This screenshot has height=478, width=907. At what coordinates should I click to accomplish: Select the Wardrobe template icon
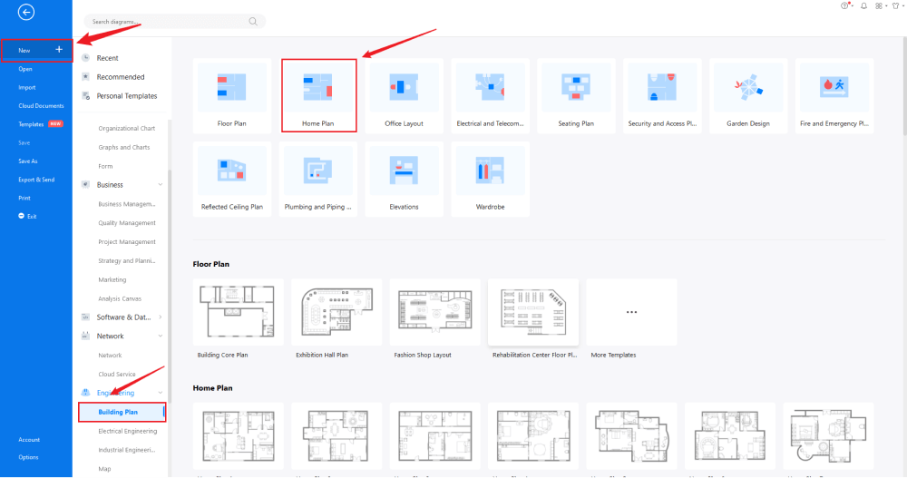490,171
